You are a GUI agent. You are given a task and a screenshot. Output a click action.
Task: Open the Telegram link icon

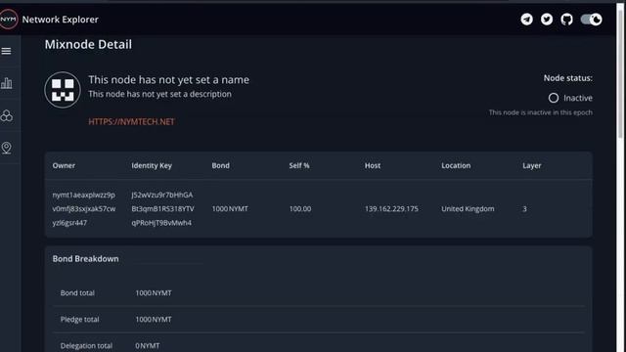point(526,20)
